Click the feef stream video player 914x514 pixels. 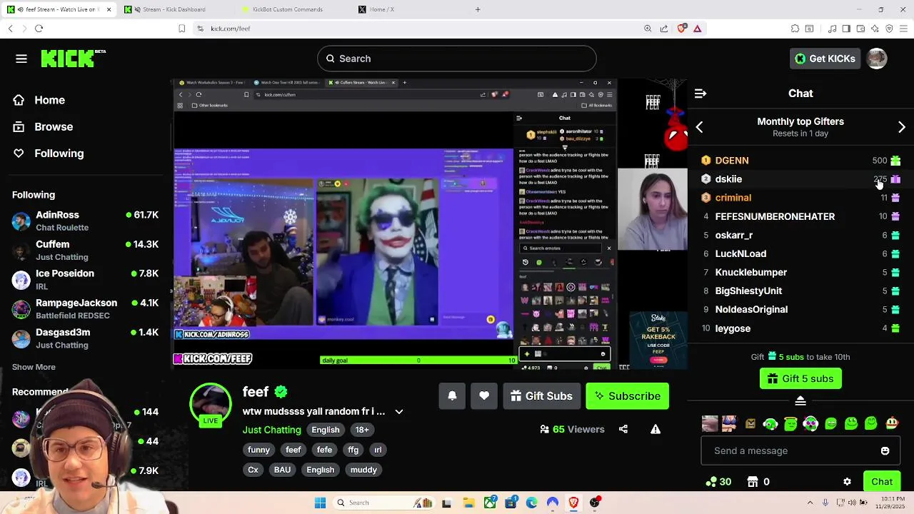[430, 223]
